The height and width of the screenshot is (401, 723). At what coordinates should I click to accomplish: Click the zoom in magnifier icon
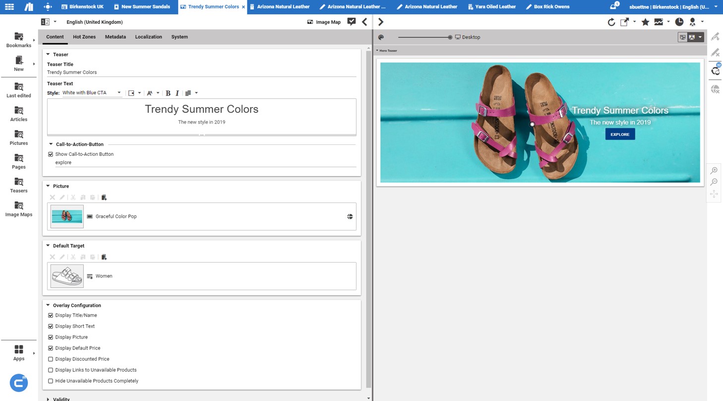pos(714,170)
